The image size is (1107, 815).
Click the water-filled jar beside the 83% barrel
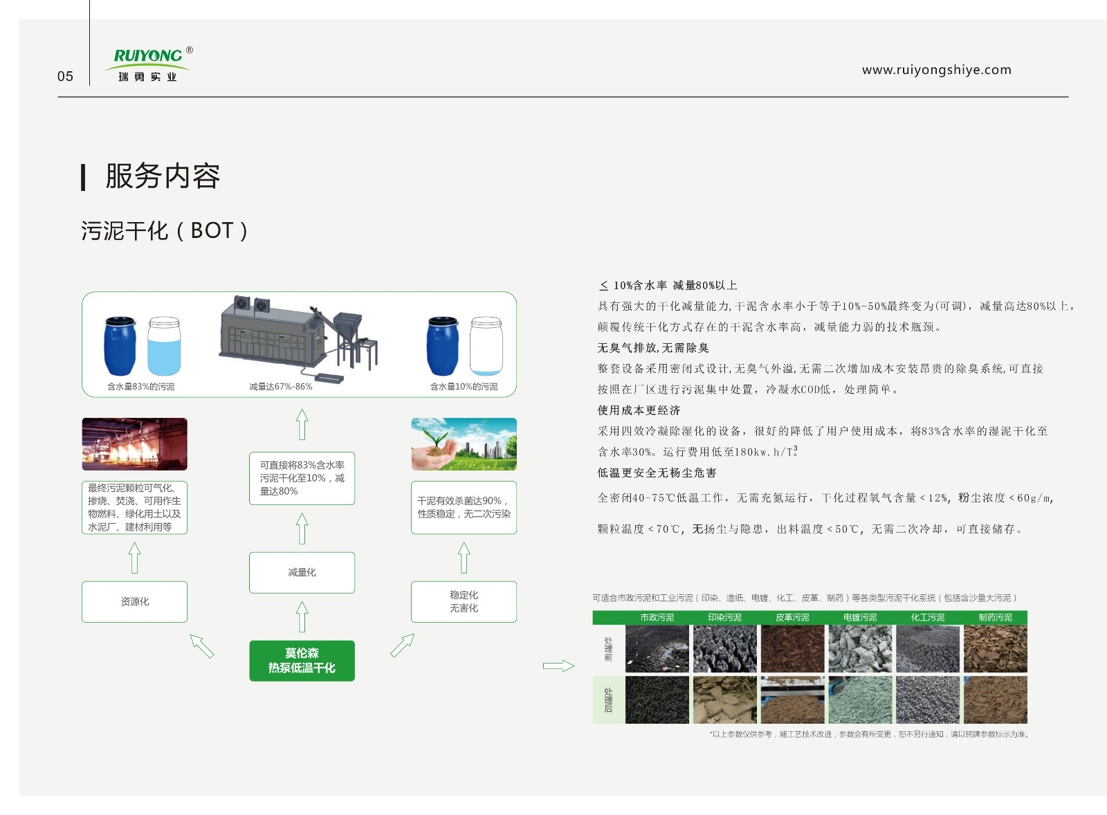[x=164, y=346]
